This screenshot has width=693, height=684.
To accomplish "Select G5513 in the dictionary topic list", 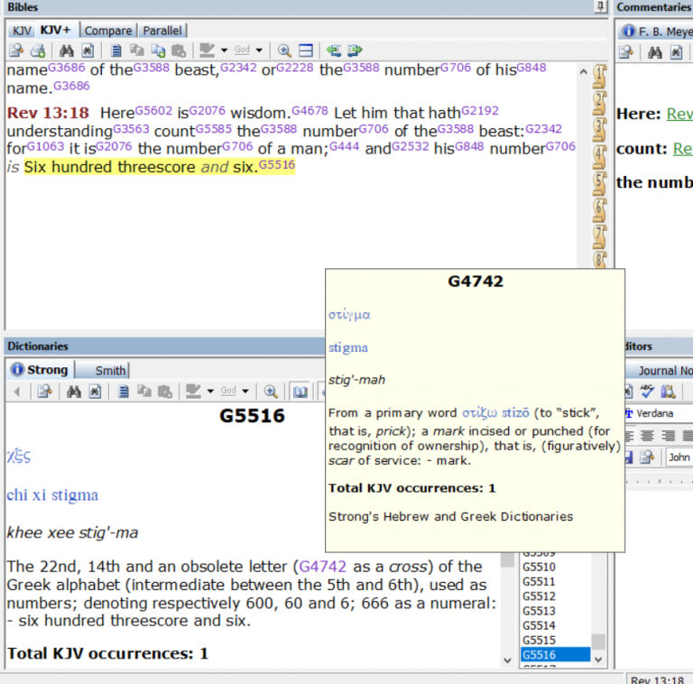I will [539, 611].
